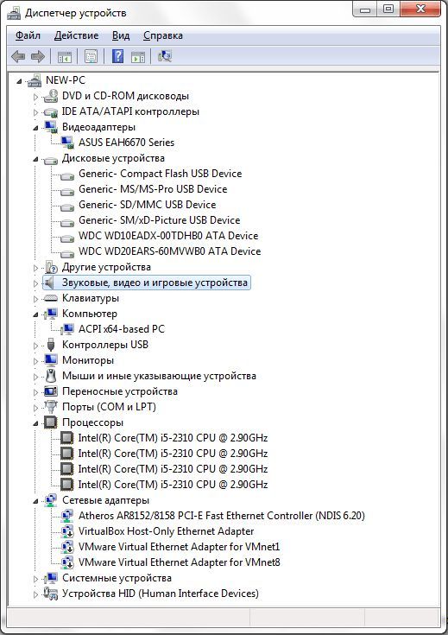Select Generic- MS/MS-Pro USB Device
This screenshot has height=635, width=448.
[153, 189]
